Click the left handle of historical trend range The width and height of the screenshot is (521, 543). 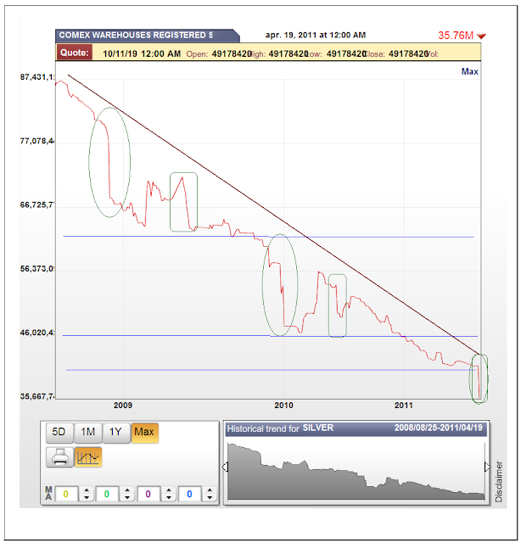pos(225,467)
